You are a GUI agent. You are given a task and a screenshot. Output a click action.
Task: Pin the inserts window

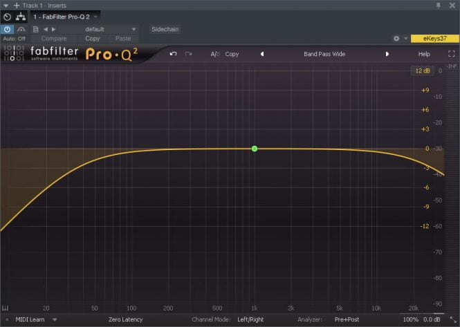[x=439, y=6]
